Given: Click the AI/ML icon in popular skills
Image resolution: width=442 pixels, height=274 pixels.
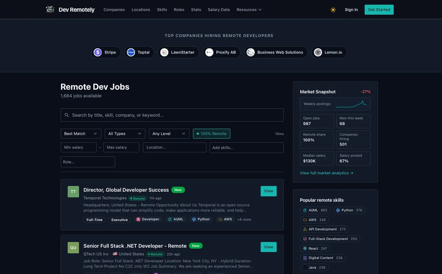Looking at the screenshot, I should [x=305, y=210].
